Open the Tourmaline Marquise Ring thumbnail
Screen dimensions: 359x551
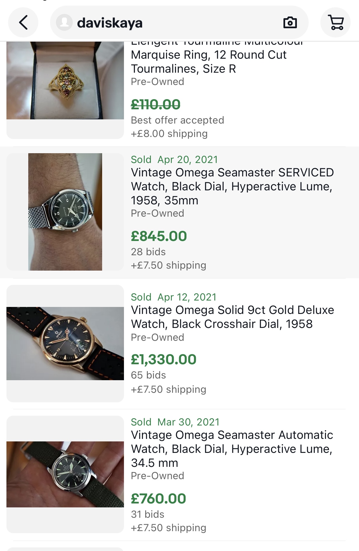pos(65,81)
